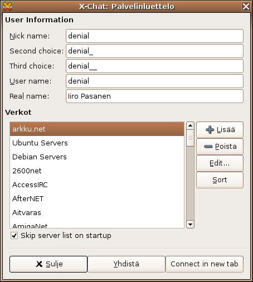Click the Nick name input field
This screenshot has height=282, width=253.
click(154, 36)
